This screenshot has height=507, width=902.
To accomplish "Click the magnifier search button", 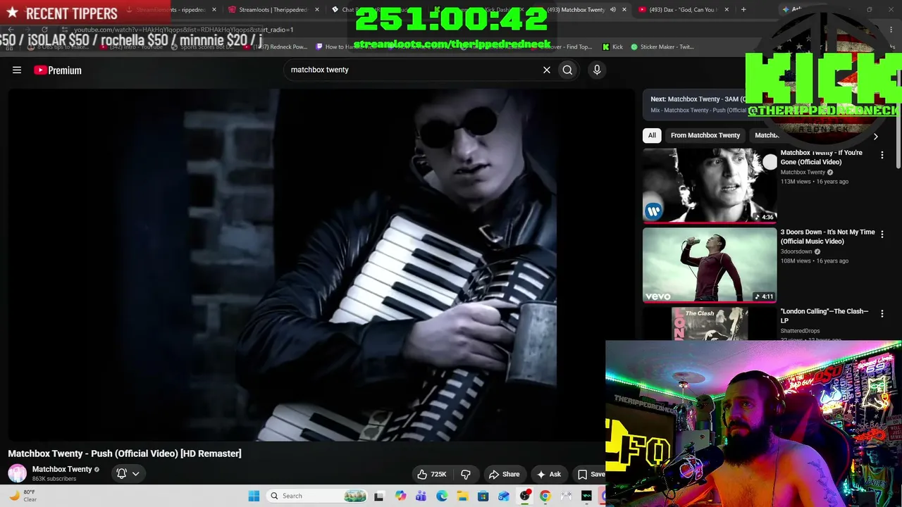I will click(567, 70).
